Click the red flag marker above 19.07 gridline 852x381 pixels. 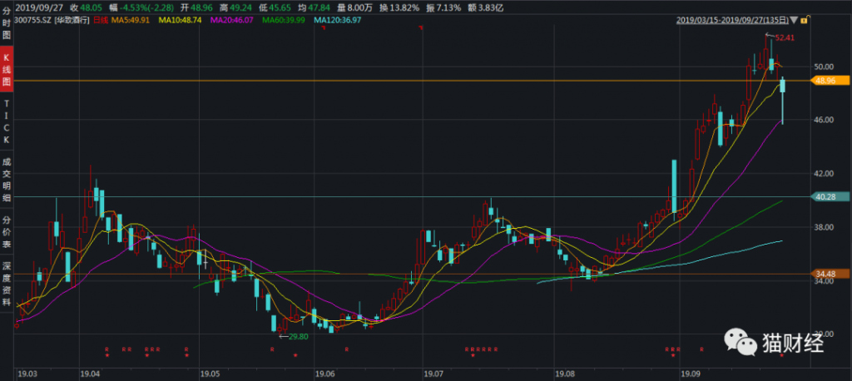(421, 27)
